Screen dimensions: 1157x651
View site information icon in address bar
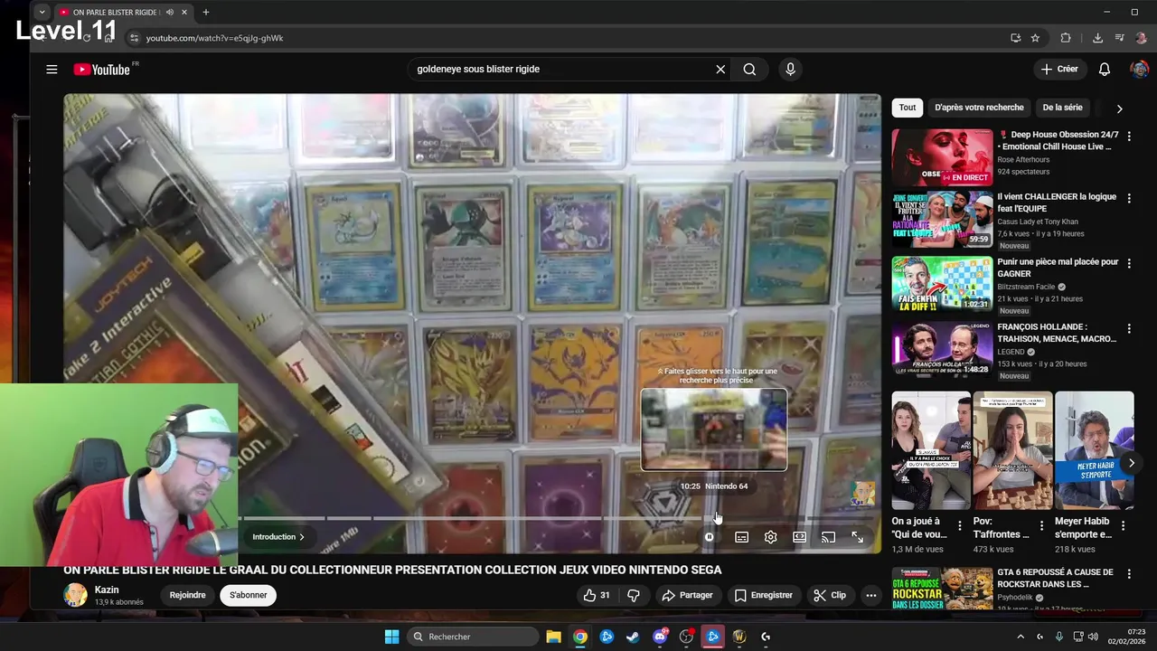click(134, 38)
